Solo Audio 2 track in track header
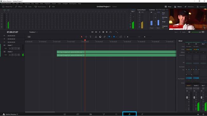The height and width of the screenshot is (116, 207). coord(16,55)
